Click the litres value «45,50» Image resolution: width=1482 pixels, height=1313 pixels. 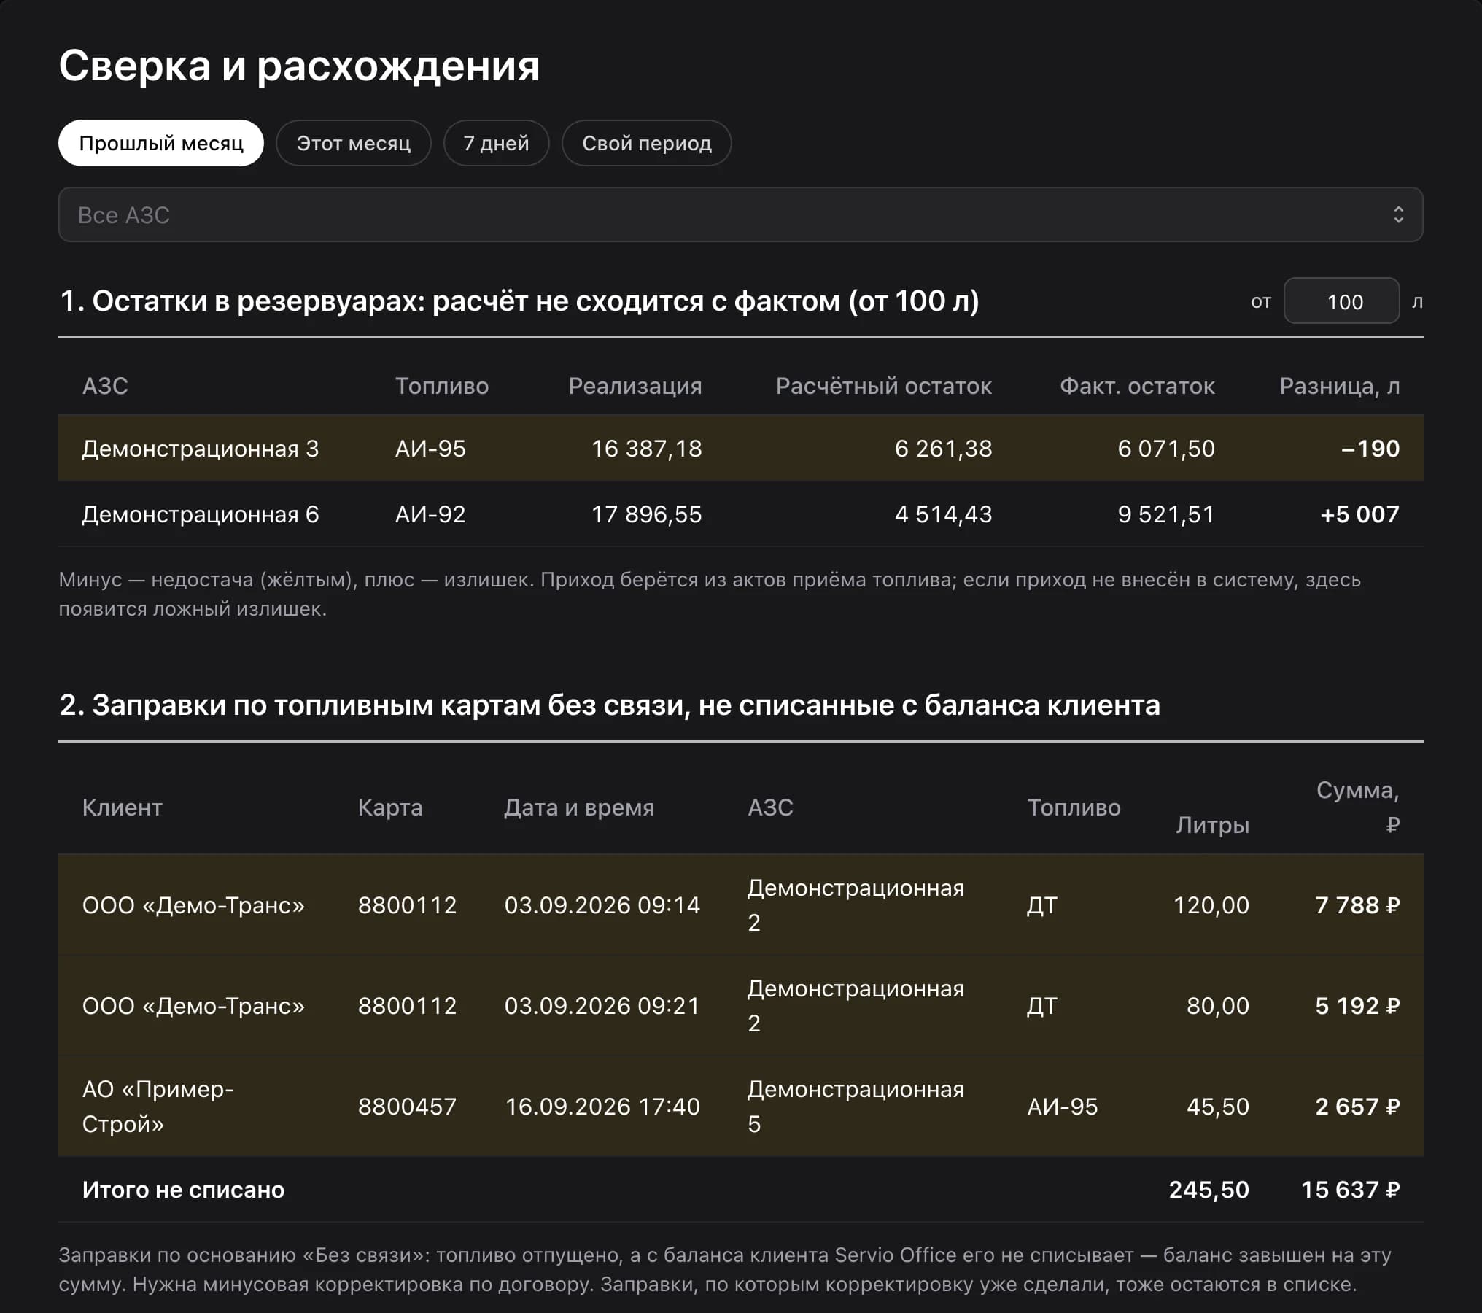[x=1217, y=1106]
